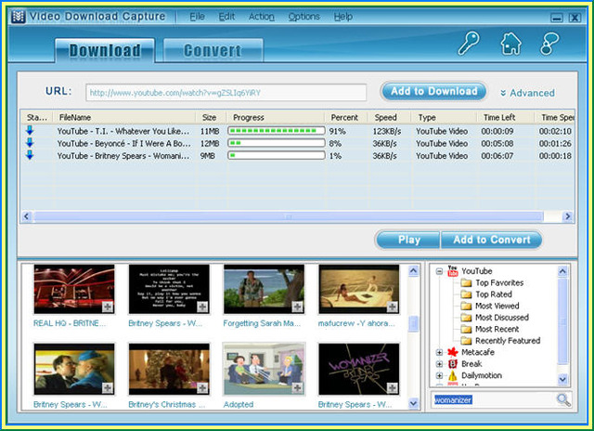
Task: Click download arrow icon for Beyoncé row
Action: [30, 143]
